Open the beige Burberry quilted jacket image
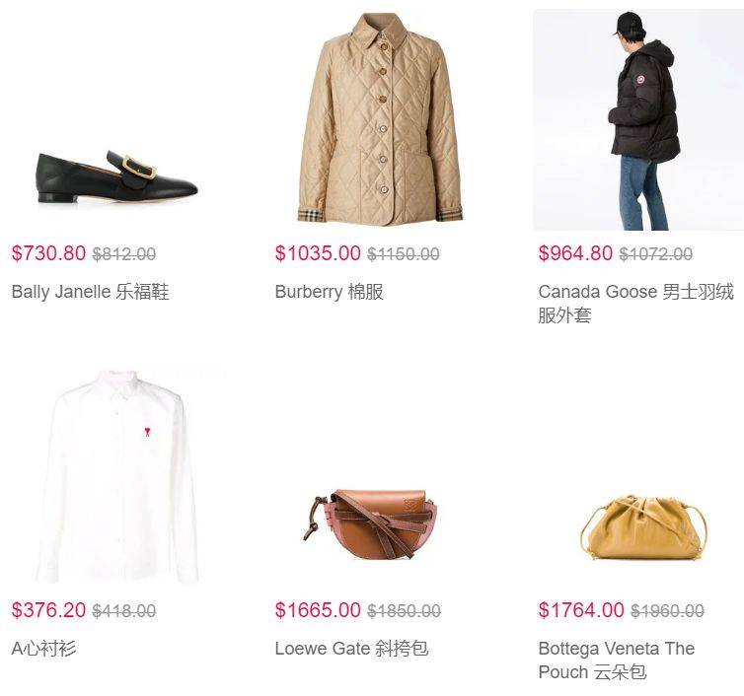744x696 pixels. pos(381,118)
